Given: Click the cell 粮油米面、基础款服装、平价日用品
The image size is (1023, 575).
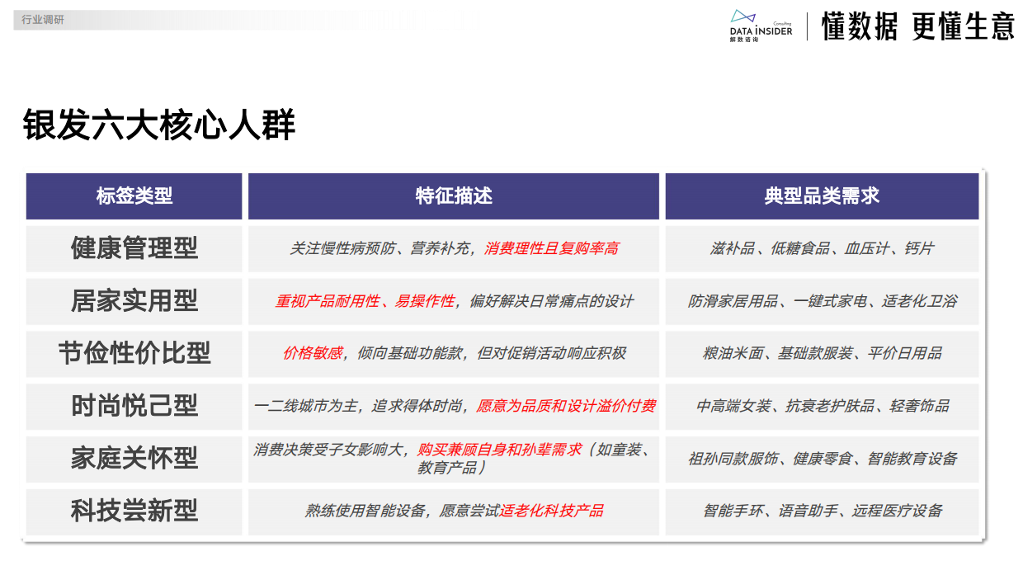Looking at the screenshot, I should click(822, 353).
